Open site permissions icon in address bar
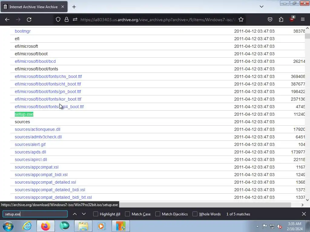 tap(75, 20)
